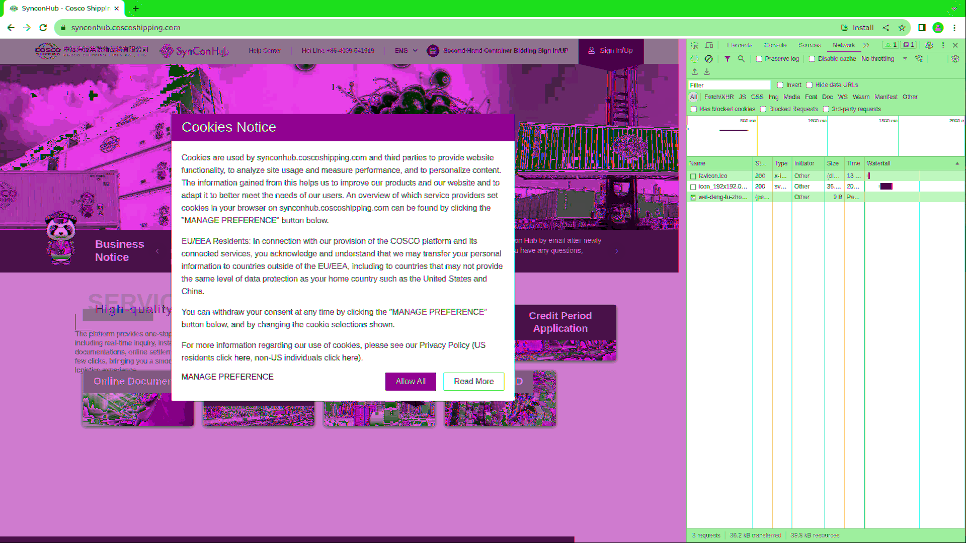966x543 pixels.
Task: Enable the Disable cache checkbox
Action: click(812, 59)
